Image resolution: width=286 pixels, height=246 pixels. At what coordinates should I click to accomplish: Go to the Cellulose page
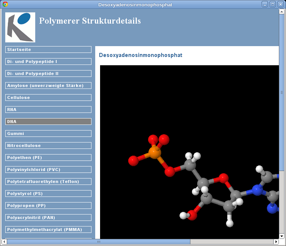[48, 97]
